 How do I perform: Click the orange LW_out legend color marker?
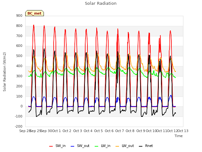[x=117, y=146]
